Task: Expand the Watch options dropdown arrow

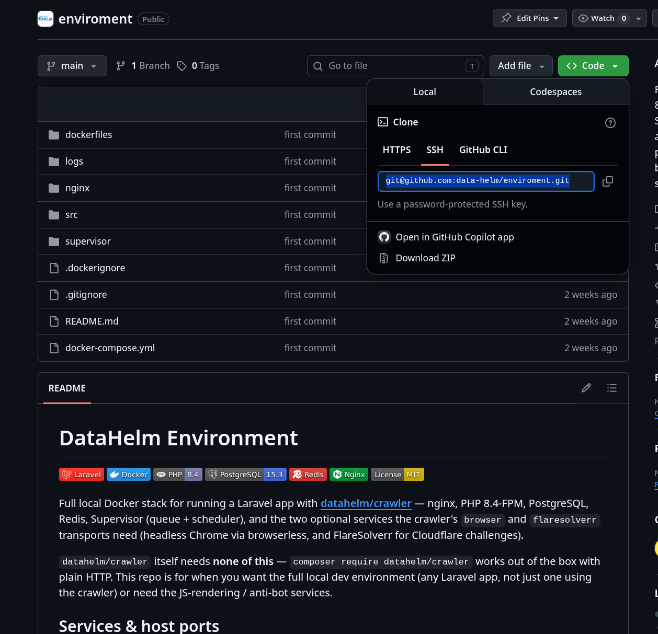Action: pos(639,18)
